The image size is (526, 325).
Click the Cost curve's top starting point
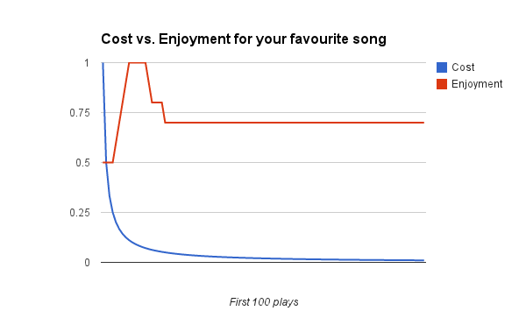point(103,63)
